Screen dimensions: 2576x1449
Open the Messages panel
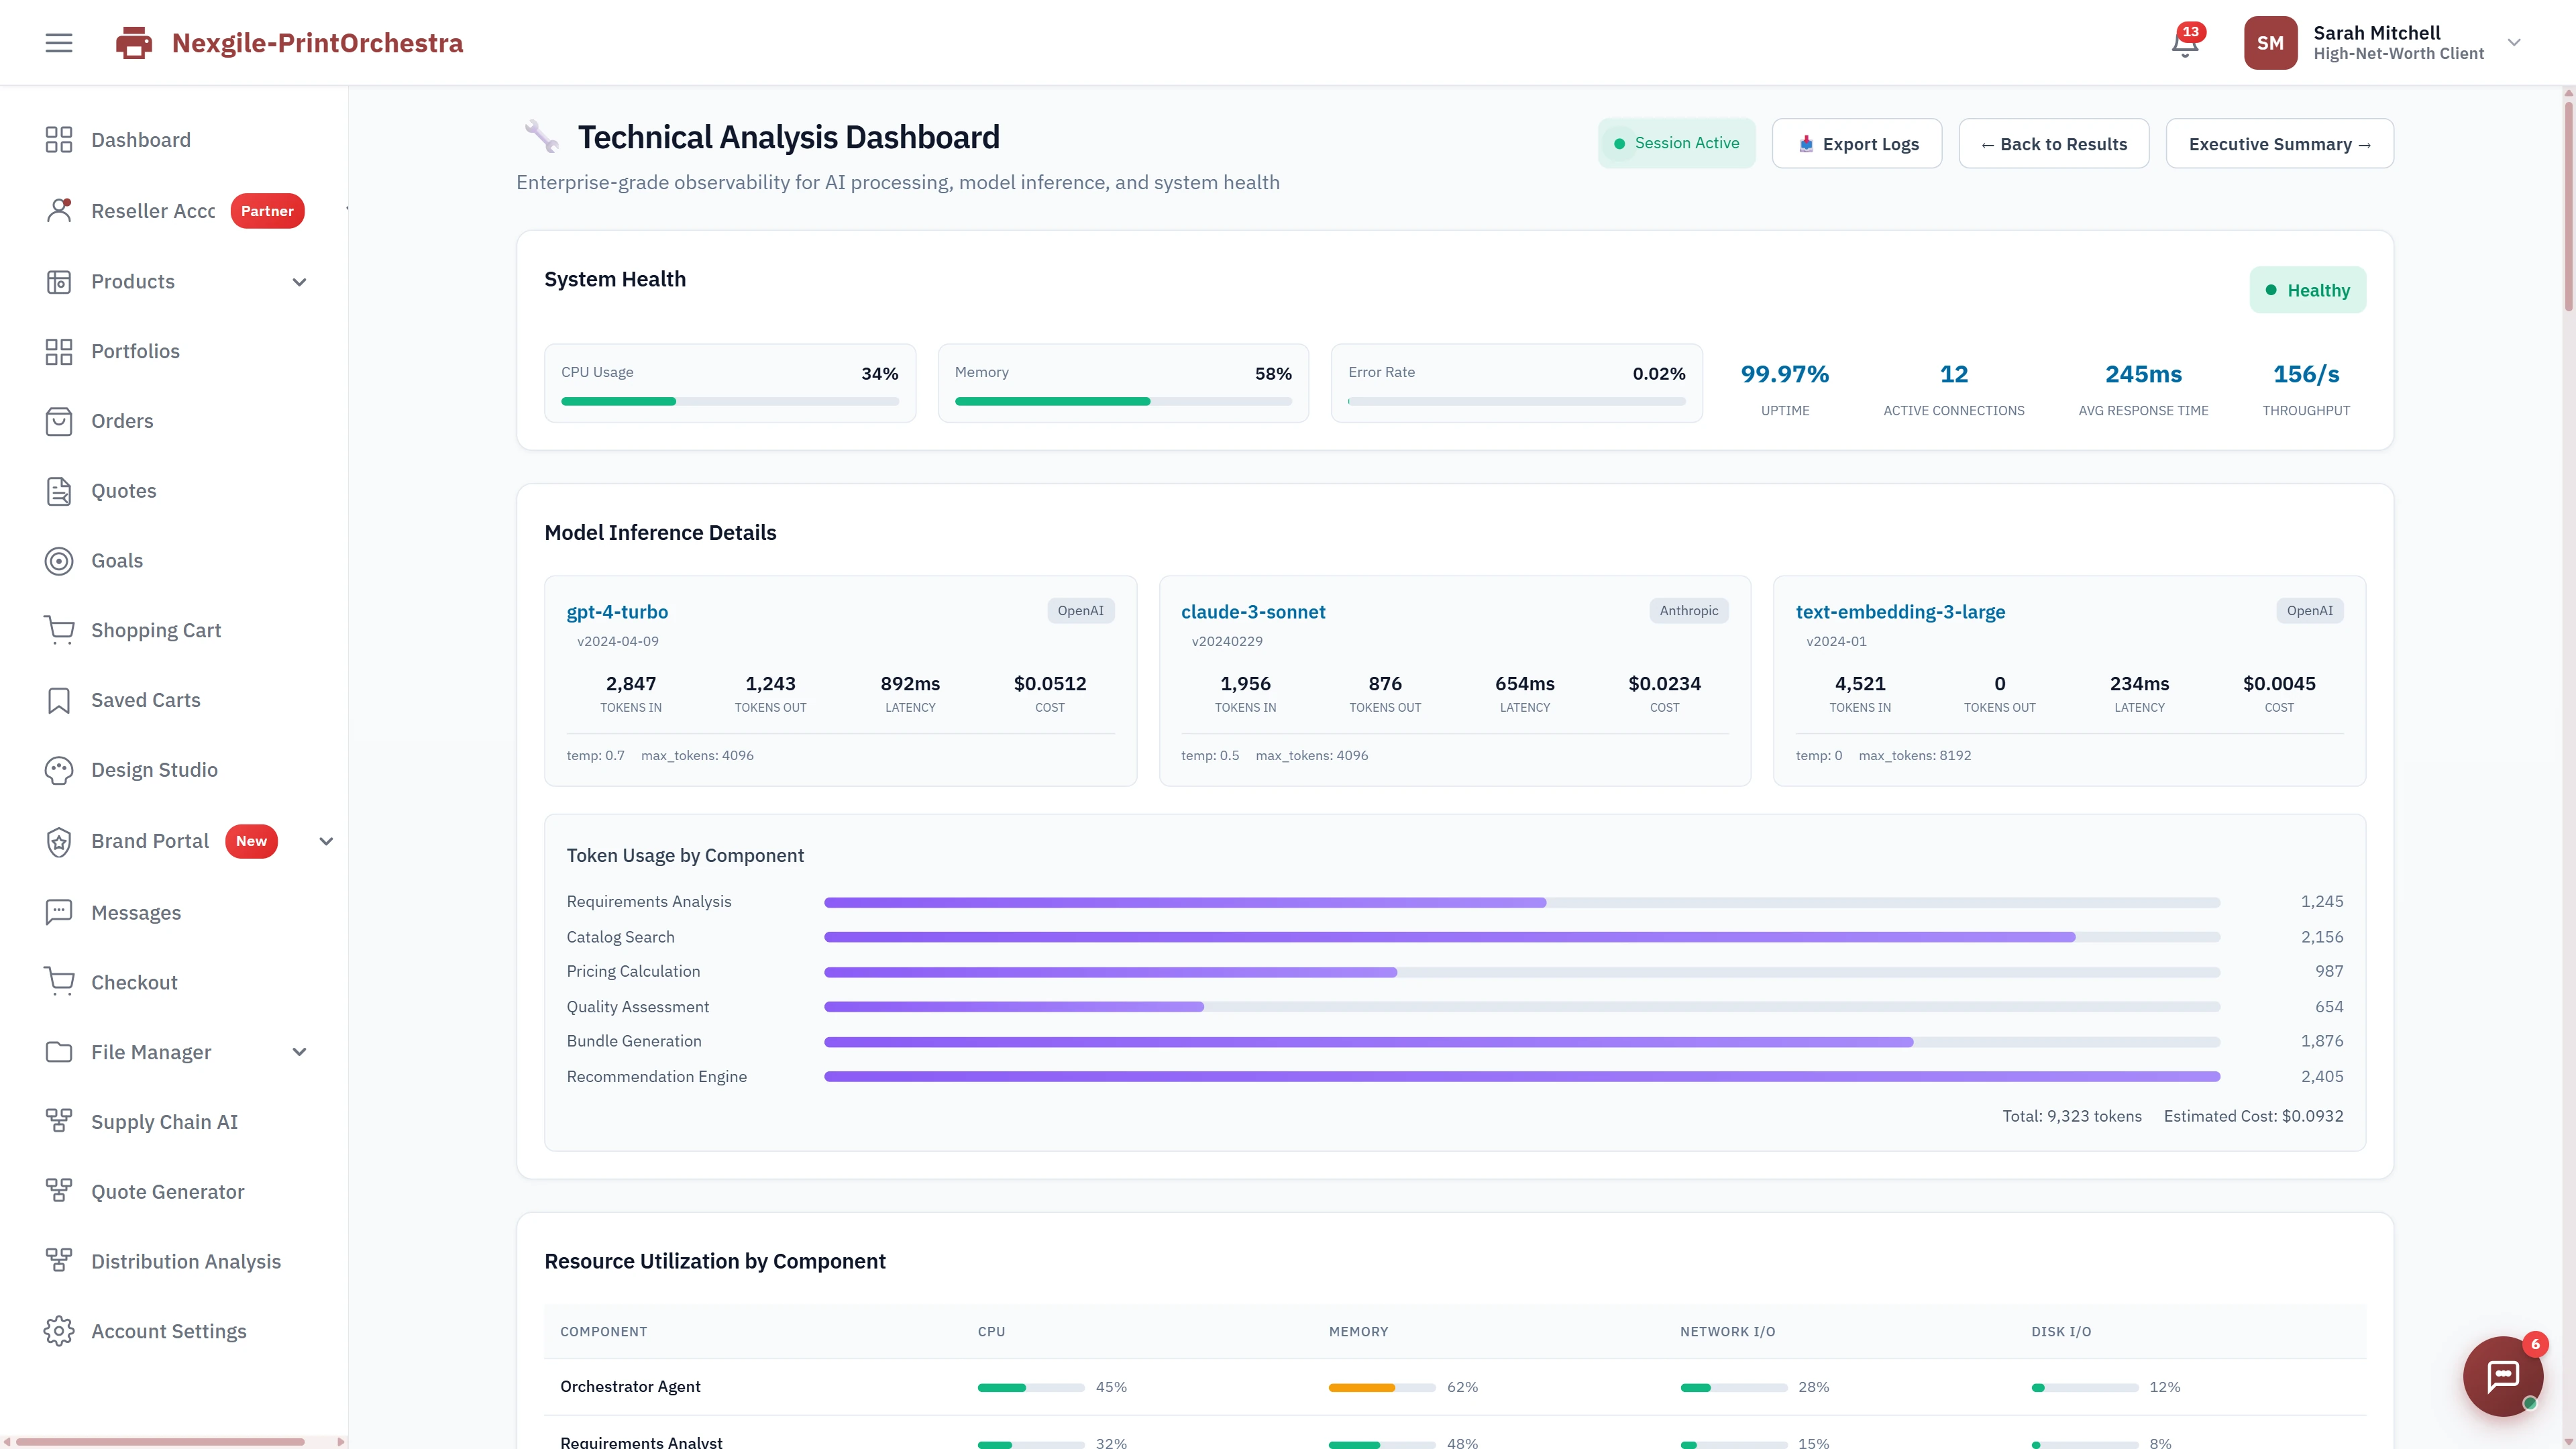136,911
